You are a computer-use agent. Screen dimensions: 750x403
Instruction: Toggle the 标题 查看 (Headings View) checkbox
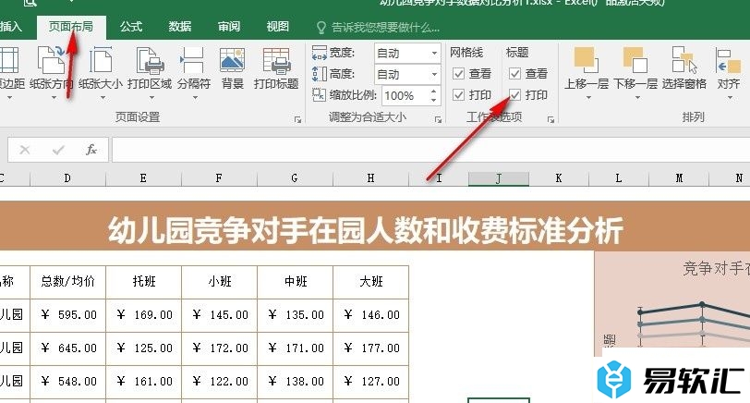pyautogui.click(x=515, y=73)
